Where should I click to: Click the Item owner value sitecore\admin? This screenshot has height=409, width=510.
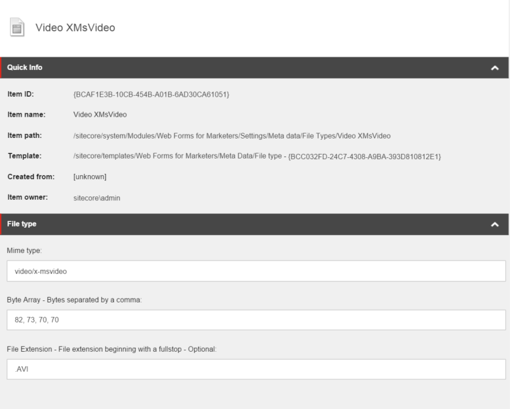pyautogui.click(x=98, y=198)
